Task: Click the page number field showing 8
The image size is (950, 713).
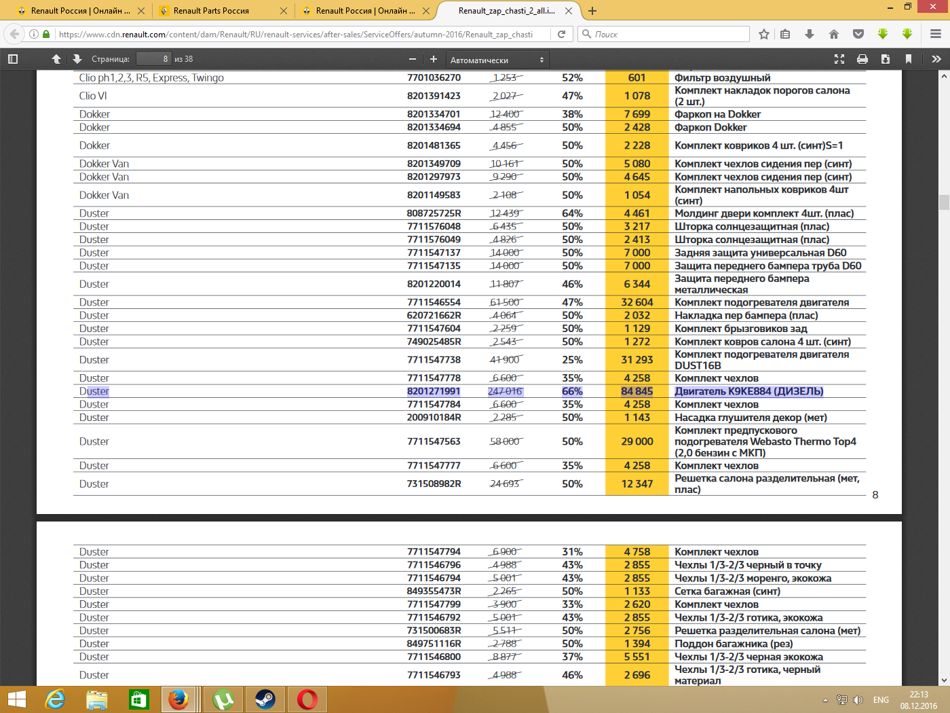Action: tap(153, 59)
